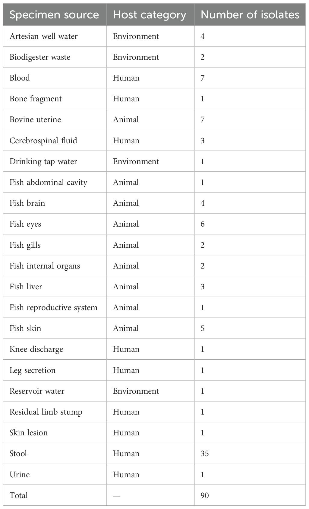Click the Blood specimen row label
Screen dimensions: 309x509
pyautogui.click(x=20, y=78)
